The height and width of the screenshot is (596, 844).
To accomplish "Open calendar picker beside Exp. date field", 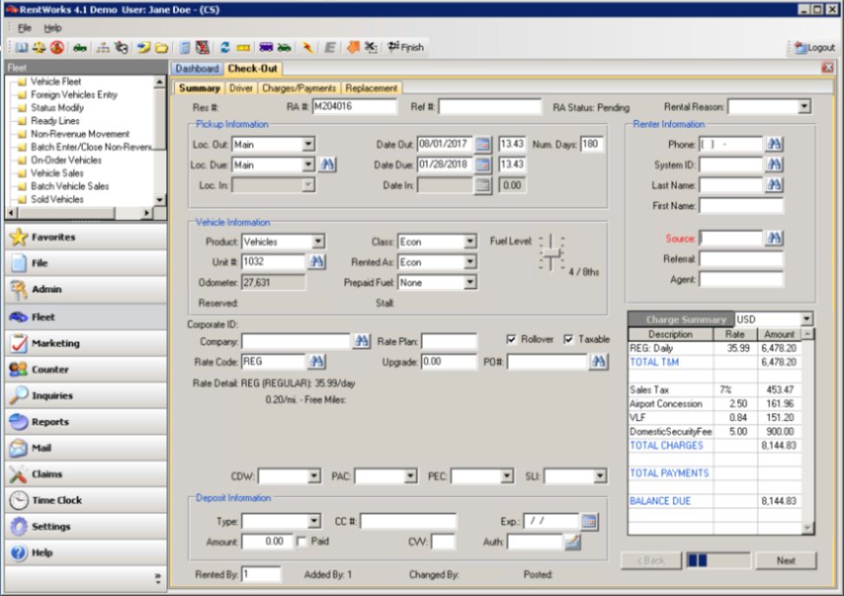I will click(589, 521).
